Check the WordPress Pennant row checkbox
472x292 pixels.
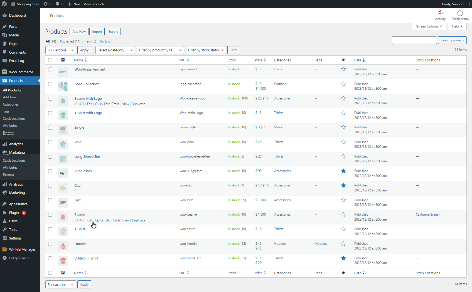[50, 69]
